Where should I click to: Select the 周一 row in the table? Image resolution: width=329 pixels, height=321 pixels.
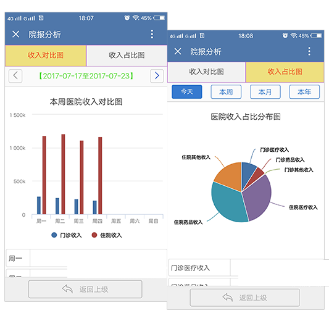pyautogui.click(x=86, y=258)
